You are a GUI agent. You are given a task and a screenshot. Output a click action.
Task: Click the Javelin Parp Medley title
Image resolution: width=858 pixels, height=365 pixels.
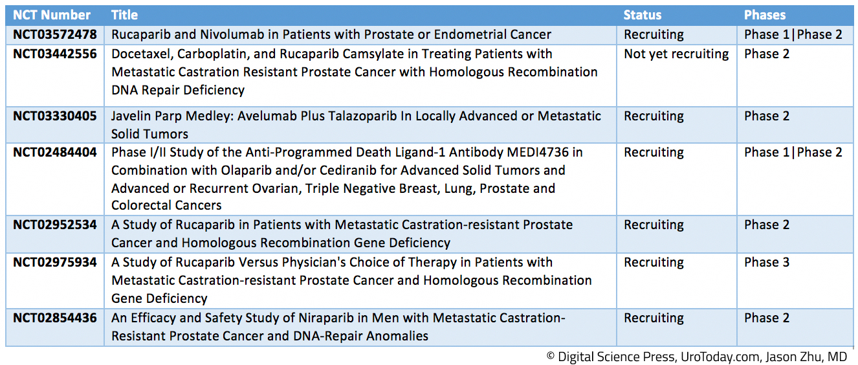tap(356, 125)
